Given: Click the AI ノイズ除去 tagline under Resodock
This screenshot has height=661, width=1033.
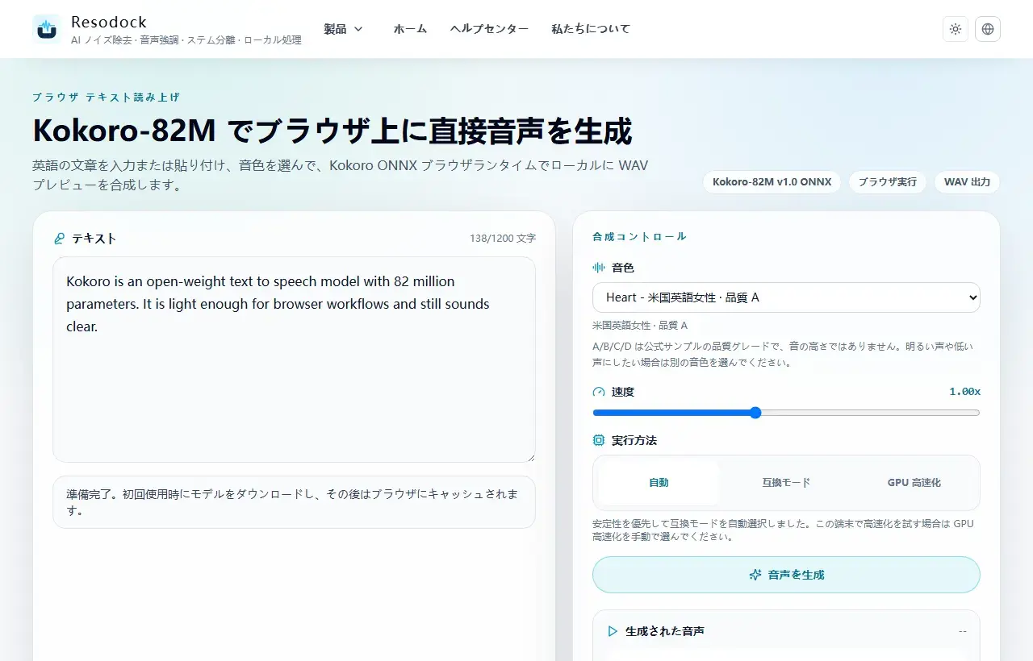Looking at the screenshot, I should pyautogui.click(x=186, y=40).
